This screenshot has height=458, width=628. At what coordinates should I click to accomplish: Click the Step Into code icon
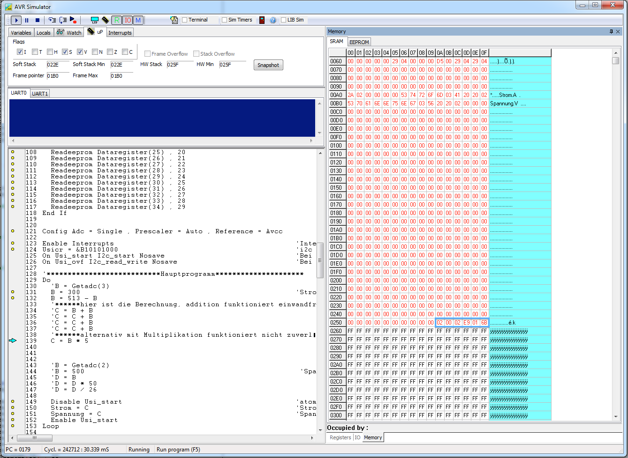tap(52, 20)
